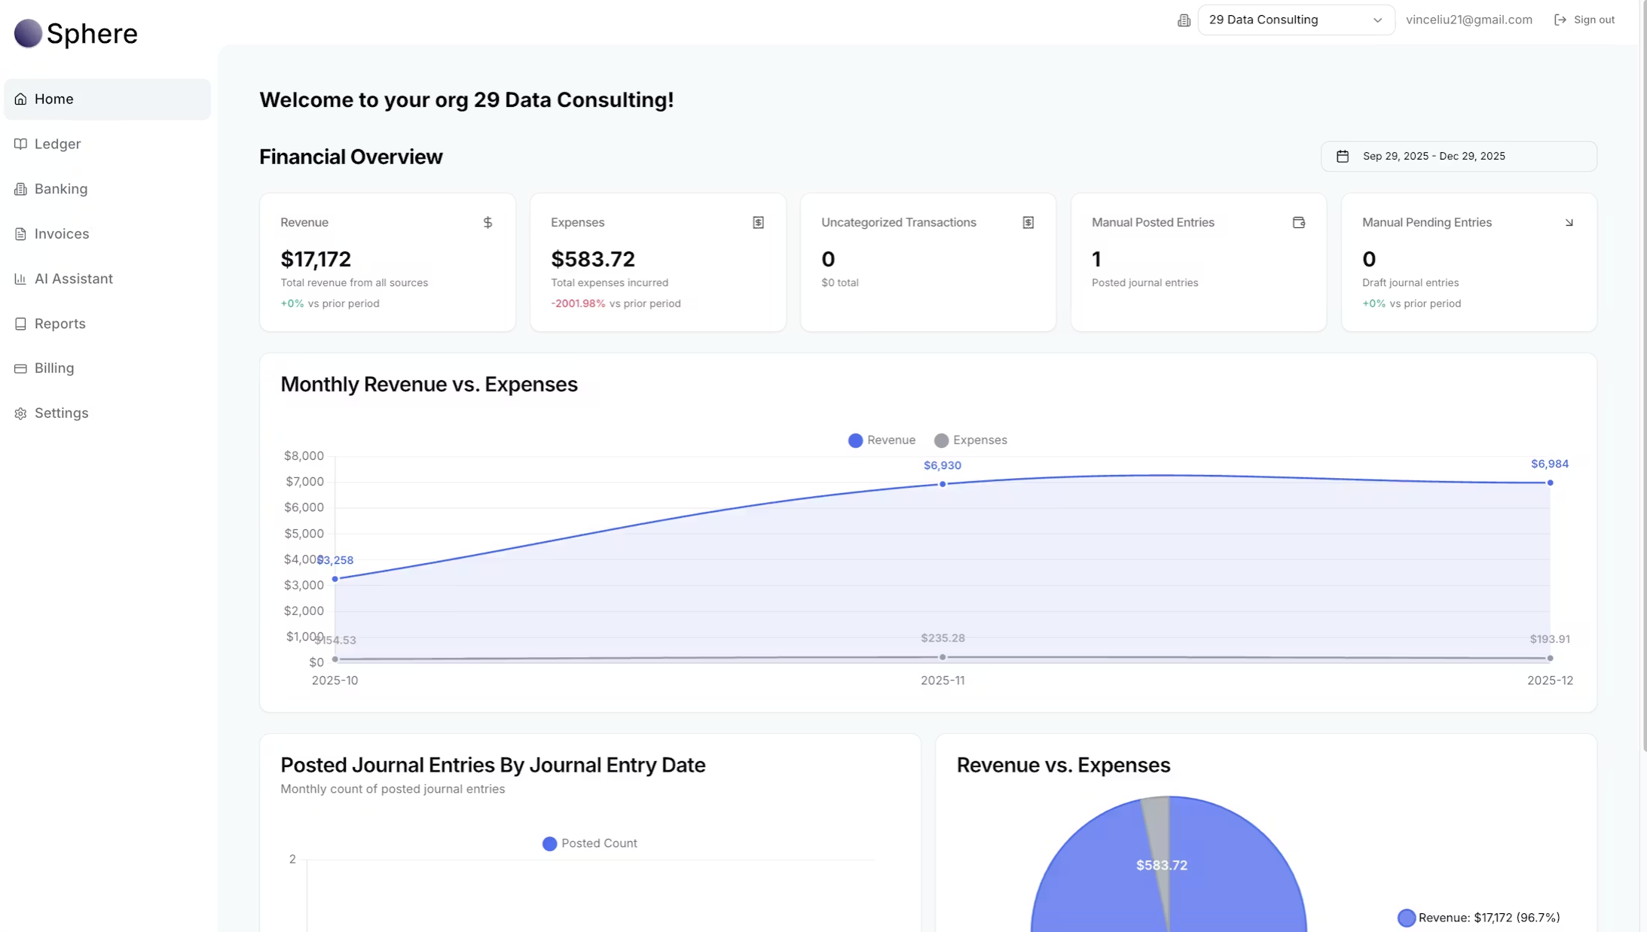Click the receipt icon on Expenses card

click(758, 222)
